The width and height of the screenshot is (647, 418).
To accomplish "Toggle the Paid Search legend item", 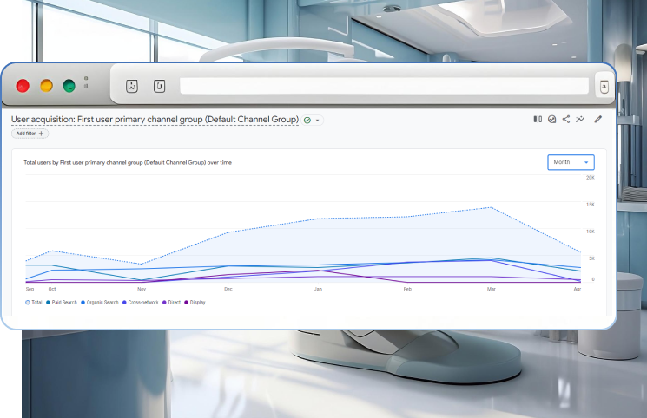I will 63,302.
